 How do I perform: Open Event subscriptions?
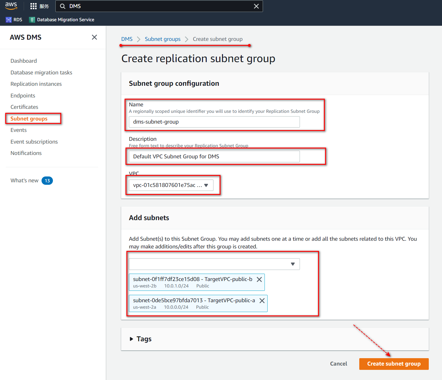(x=34, y=142)
